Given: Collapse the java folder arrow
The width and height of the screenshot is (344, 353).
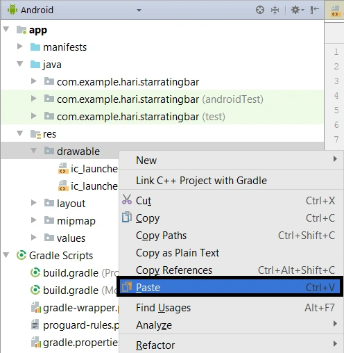Looking at the screenshot, I should point(20,64).
